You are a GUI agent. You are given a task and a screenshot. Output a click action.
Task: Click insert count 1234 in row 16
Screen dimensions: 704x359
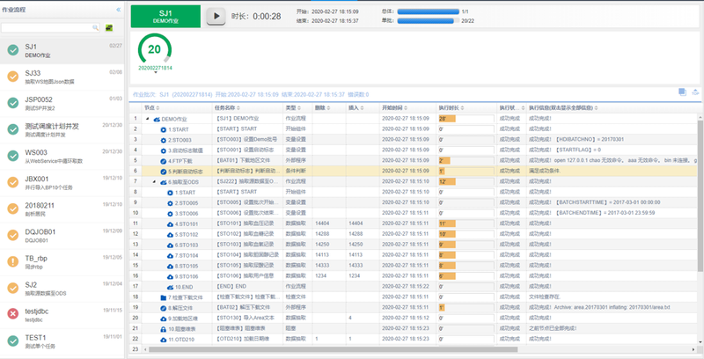coord(355,275)
